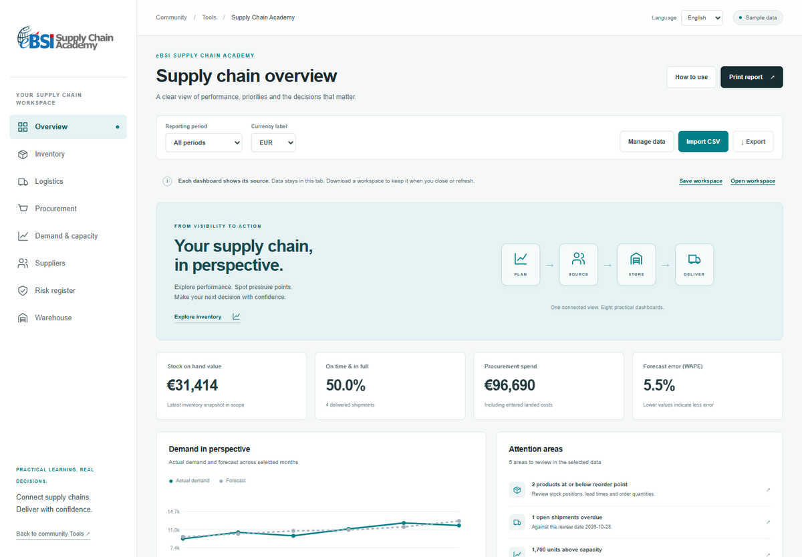Open the Reporting period dropdown
Image resolution: width=802 pixels, height=557 pixels.
[204, 142]
